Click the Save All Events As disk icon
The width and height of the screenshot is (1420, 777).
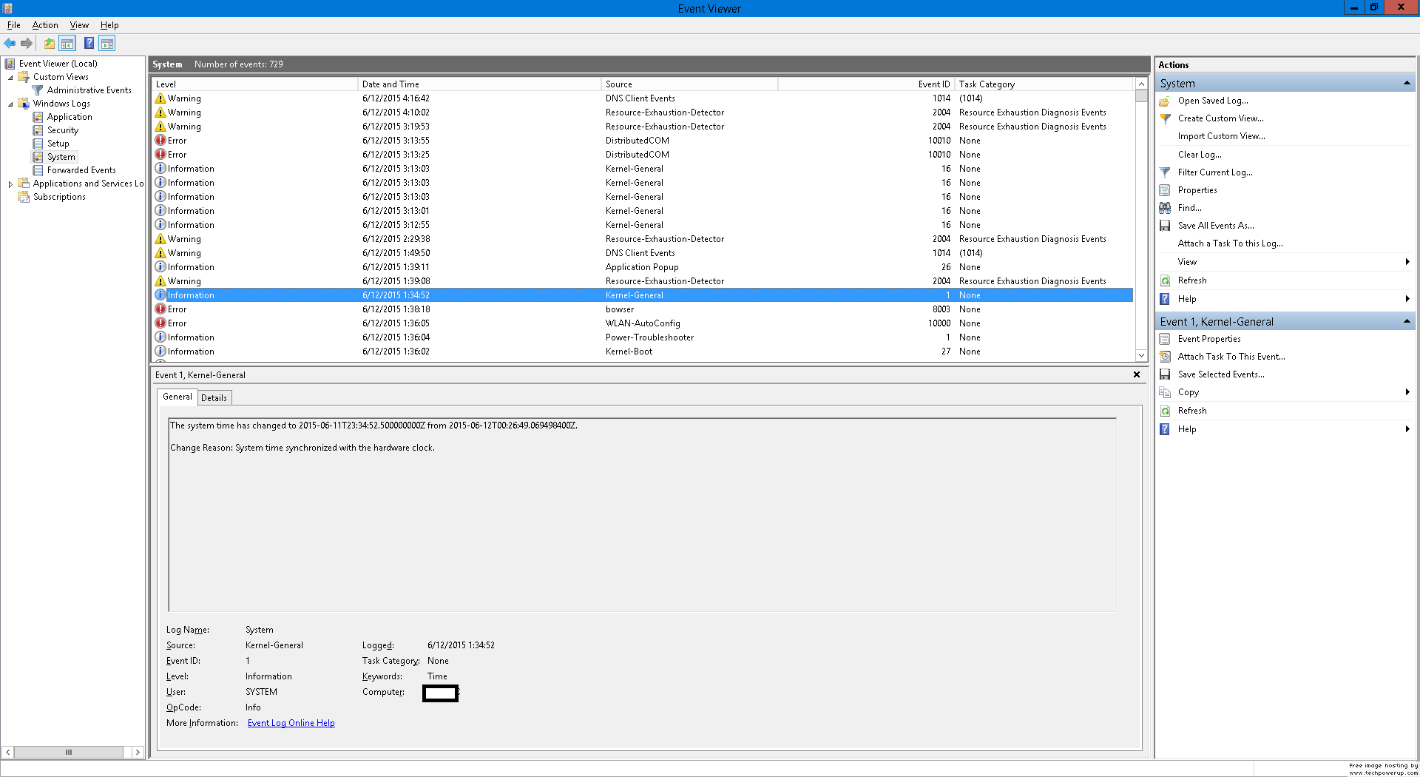(x=1165, y=226)
